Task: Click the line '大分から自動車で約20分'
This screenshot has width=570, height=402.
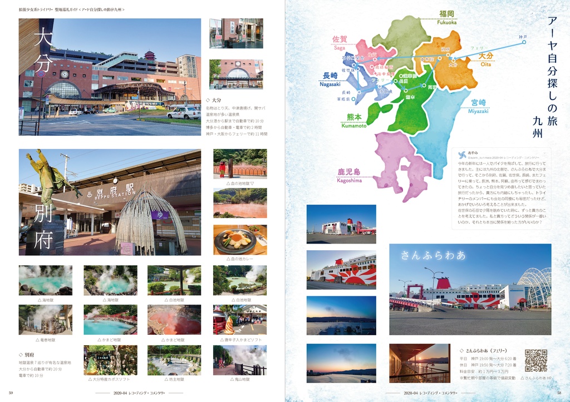Action: (x=40, y=369)
